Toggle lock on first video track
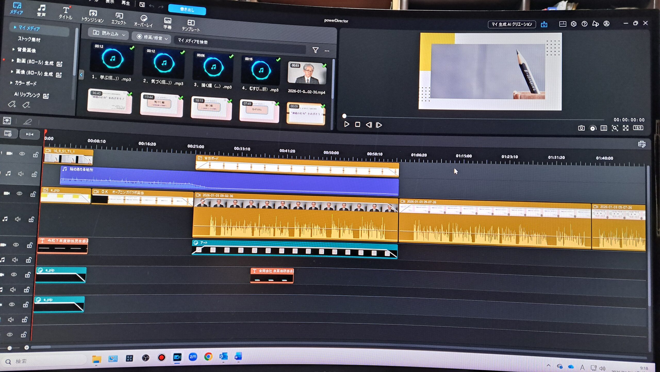 (x=36, y=155)
